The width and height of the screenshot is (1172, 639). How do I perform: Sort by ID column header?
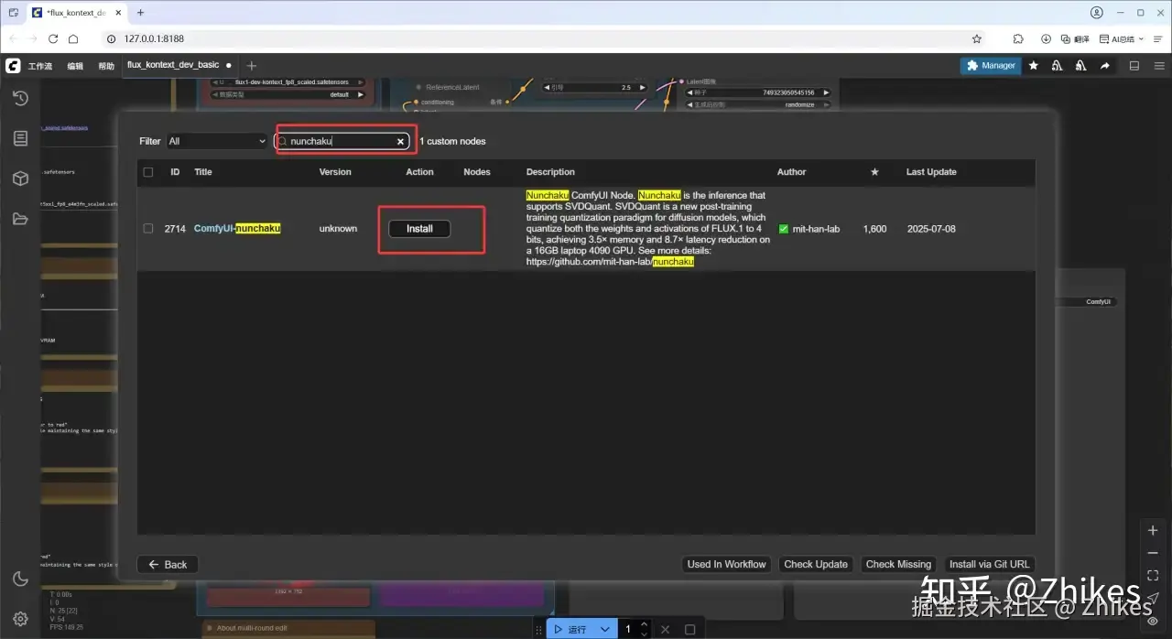click(175, 172)
